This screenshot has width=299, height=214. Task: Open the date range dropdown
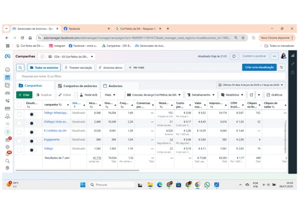coord(251,85)
